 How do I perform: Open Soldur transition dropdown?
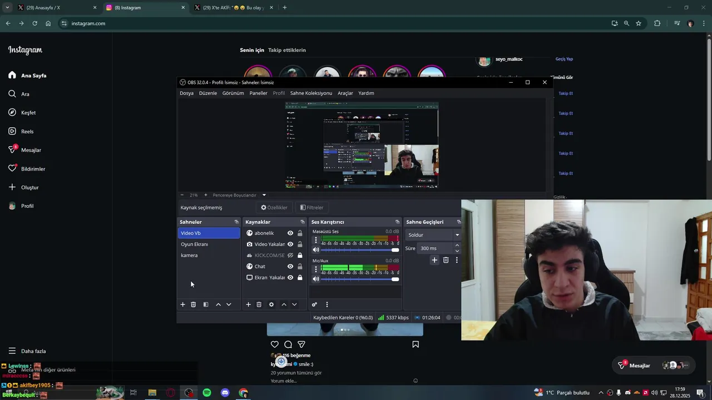433,235
